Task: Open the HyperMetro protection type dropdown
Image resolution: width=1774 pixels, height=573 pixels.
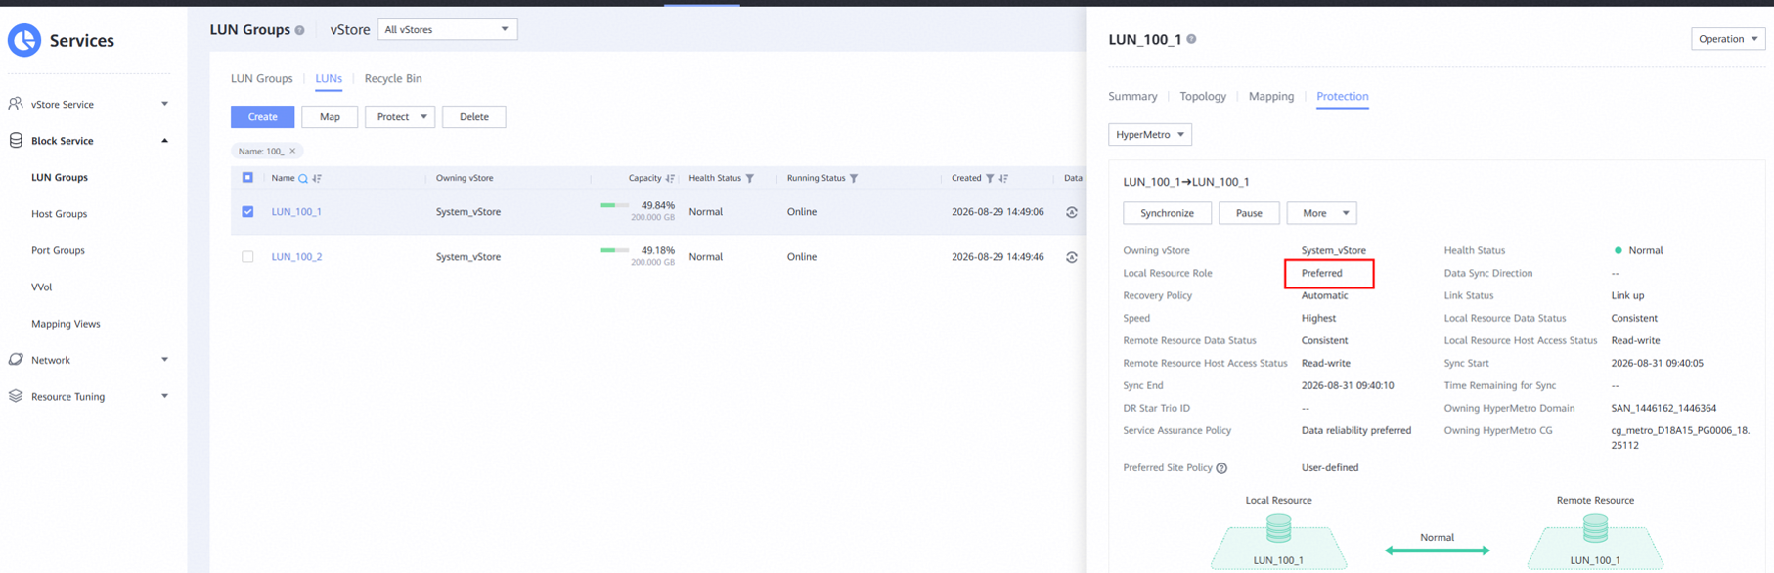Action: [x=1150, y=134]
